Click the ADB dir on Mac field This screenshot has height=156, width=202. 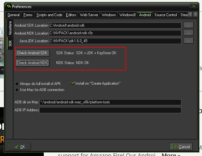[110, 102]
